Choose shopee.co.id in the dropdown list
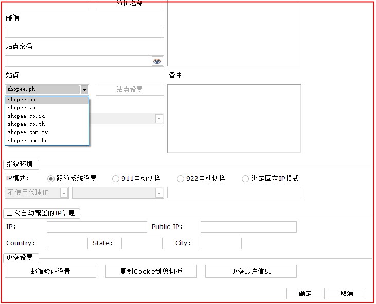The image size is (376, 304). click(x=47, y=116)
